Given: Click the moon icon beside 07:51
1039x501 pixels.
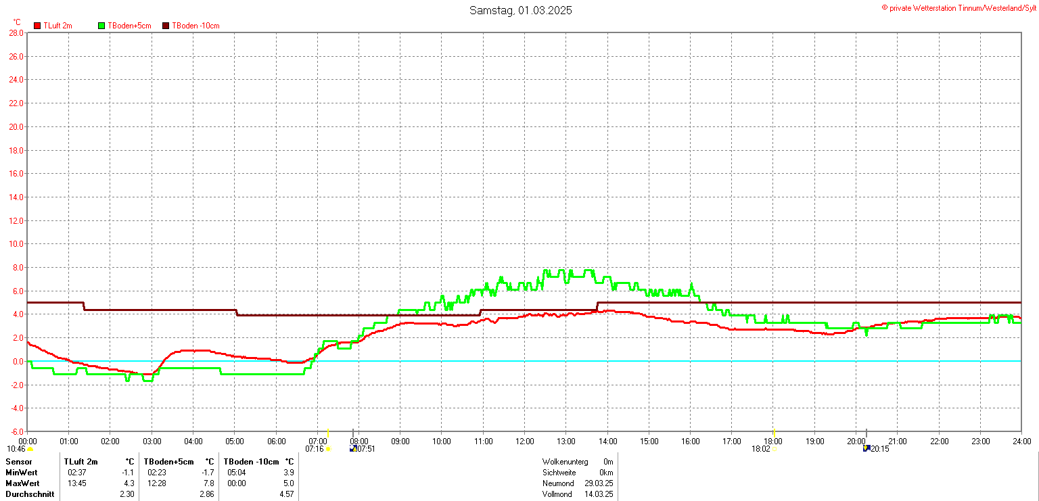Looking at the screenshot, I should [352, 448].
